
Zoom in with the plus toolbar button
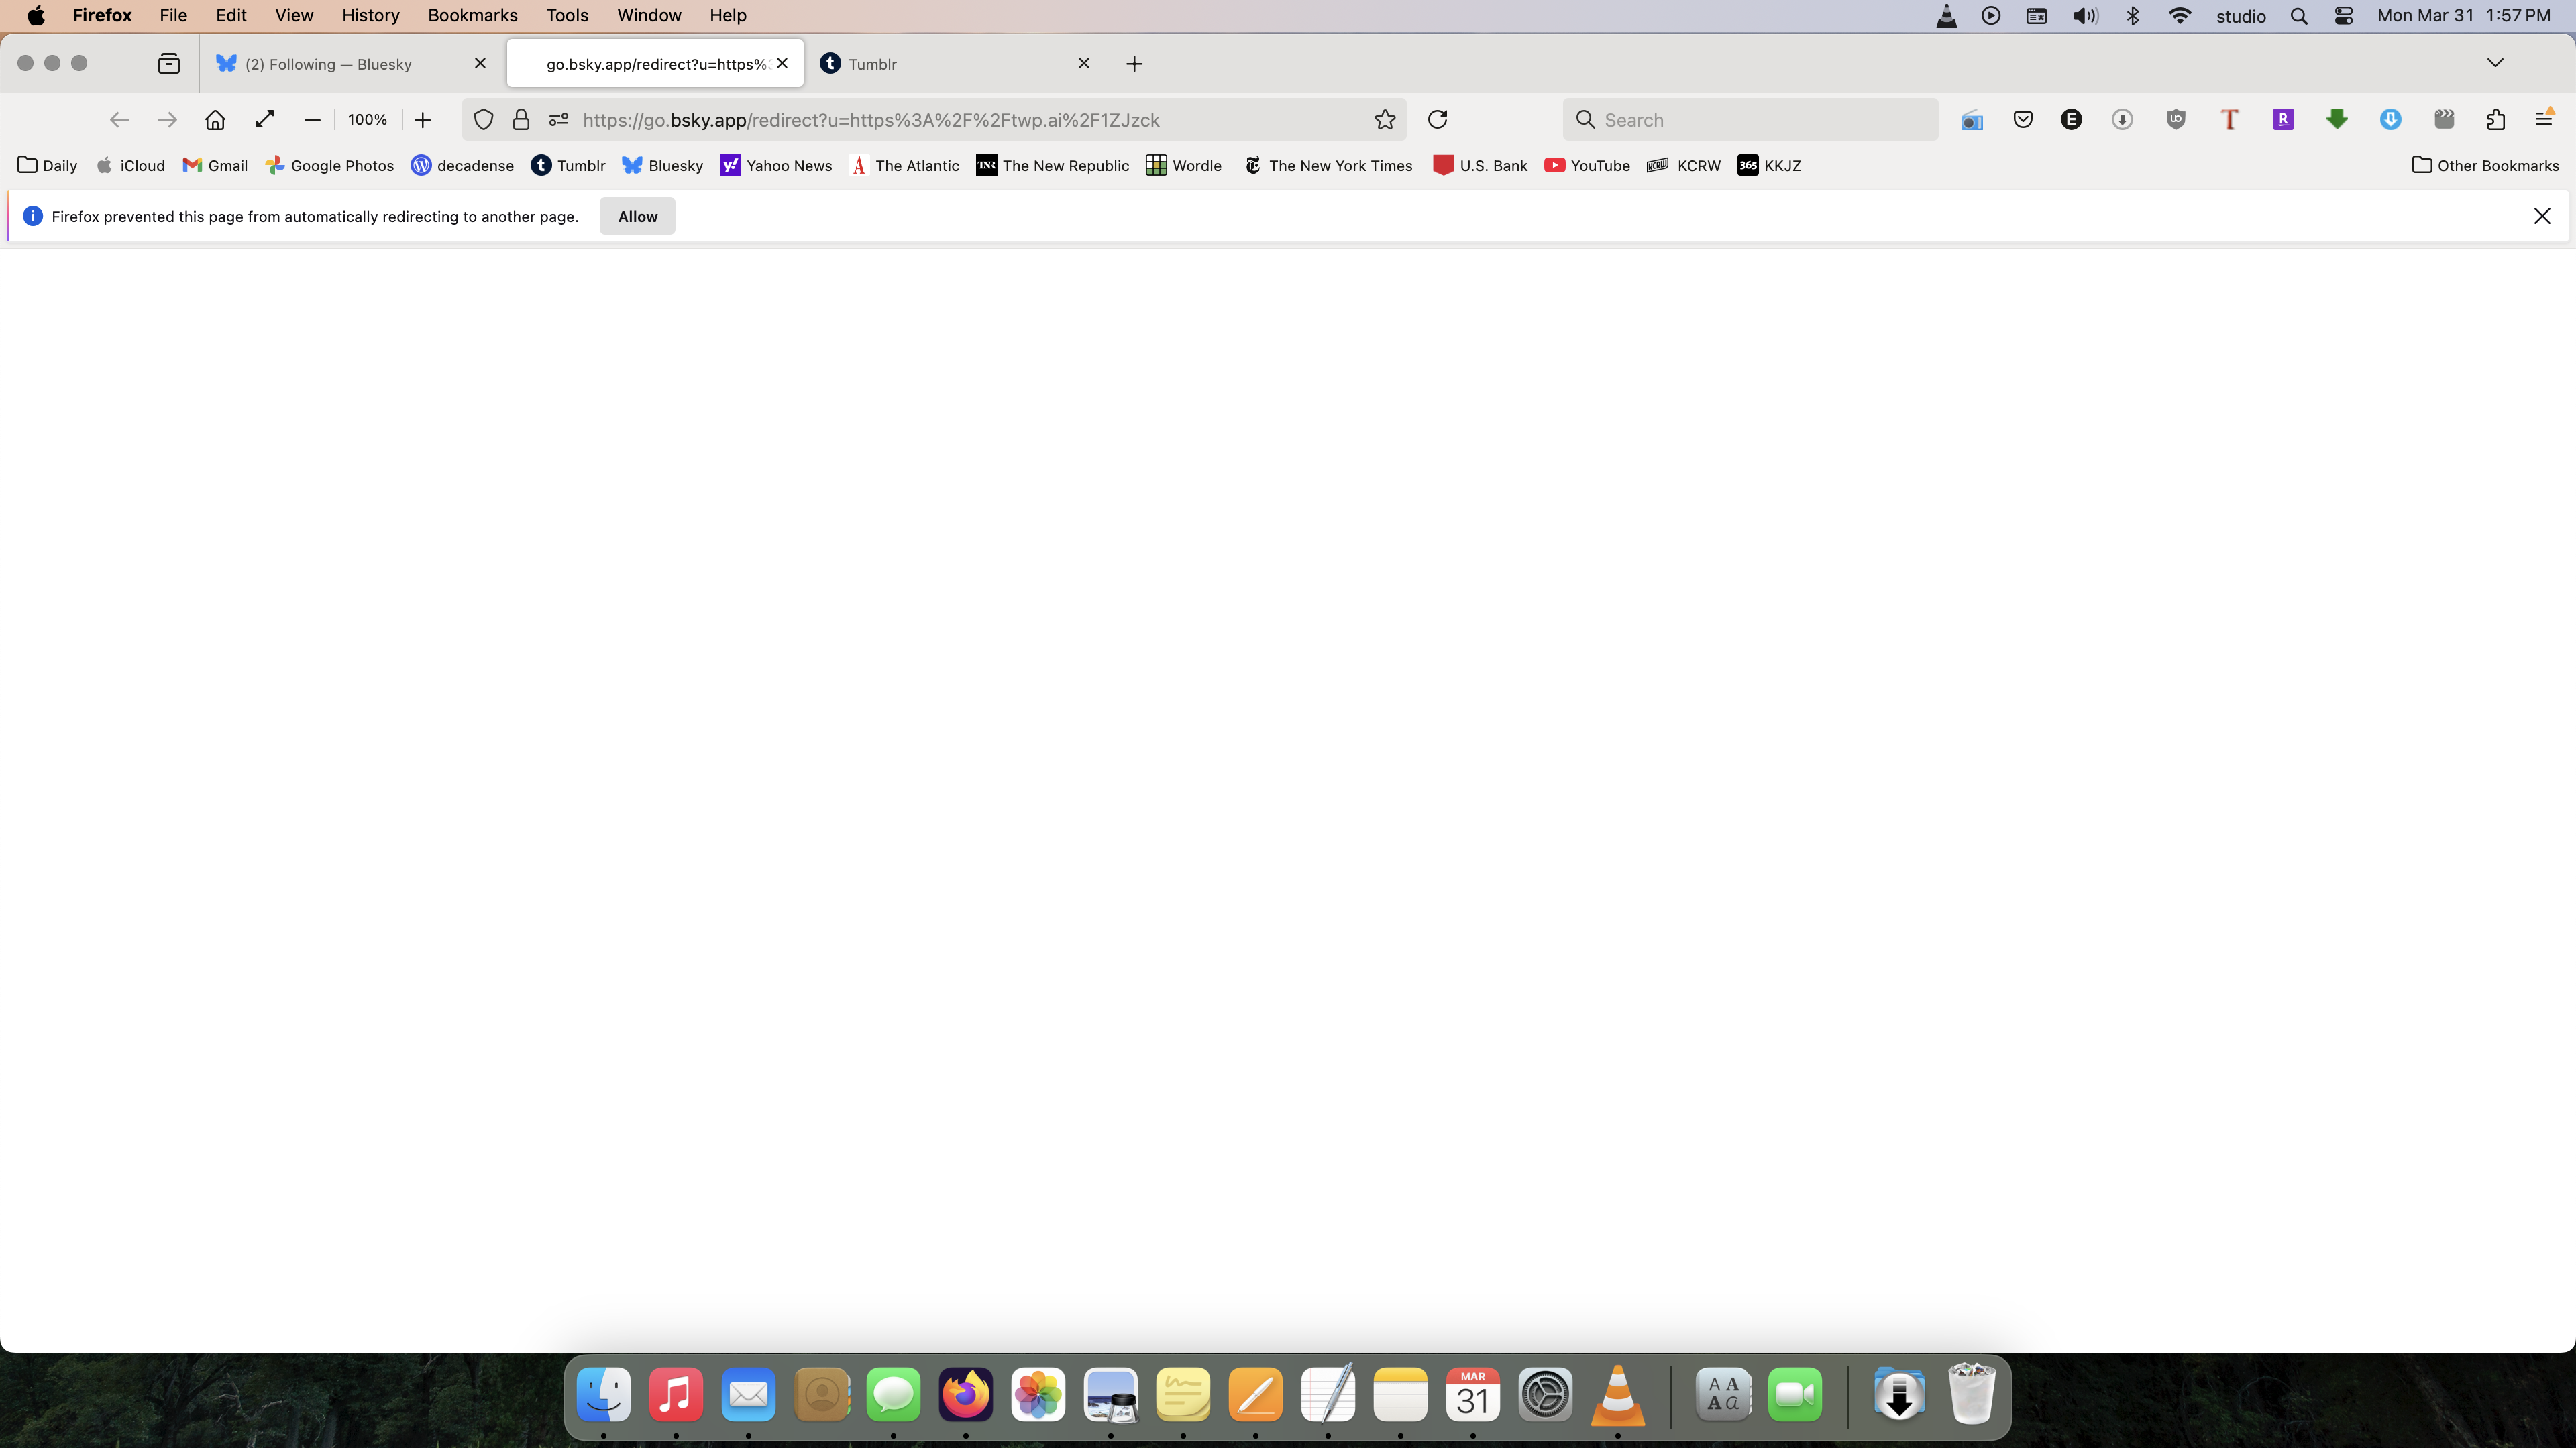coord(423,120)
